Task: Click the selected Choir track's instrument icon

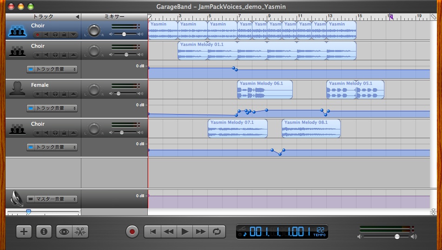Action: (18, 31)
